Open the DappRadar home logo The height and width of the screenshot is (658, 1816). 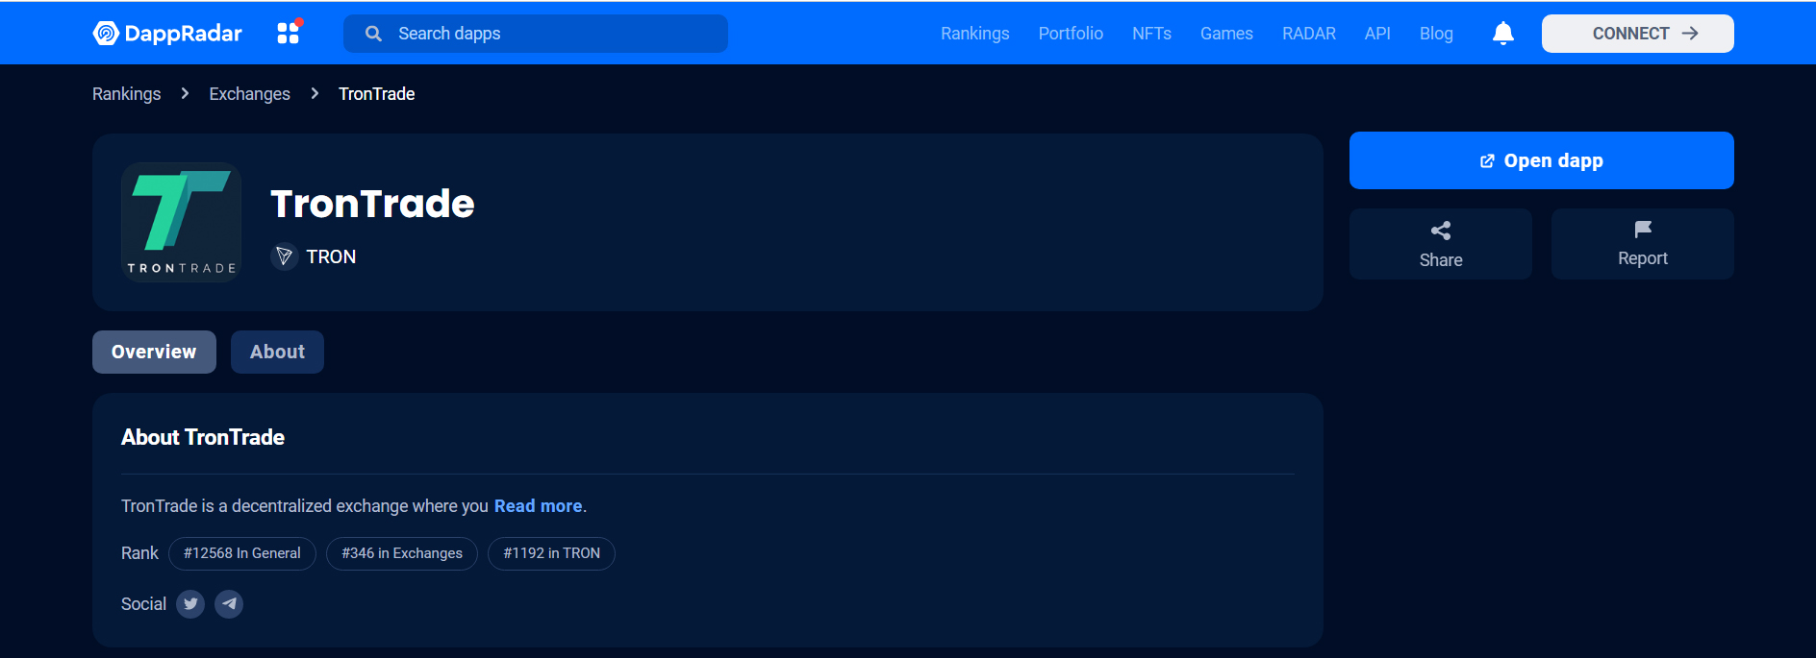click(x=167, y=34)
